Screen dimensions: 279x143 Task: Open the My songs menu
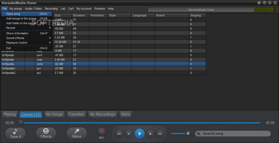click(16, 9)
